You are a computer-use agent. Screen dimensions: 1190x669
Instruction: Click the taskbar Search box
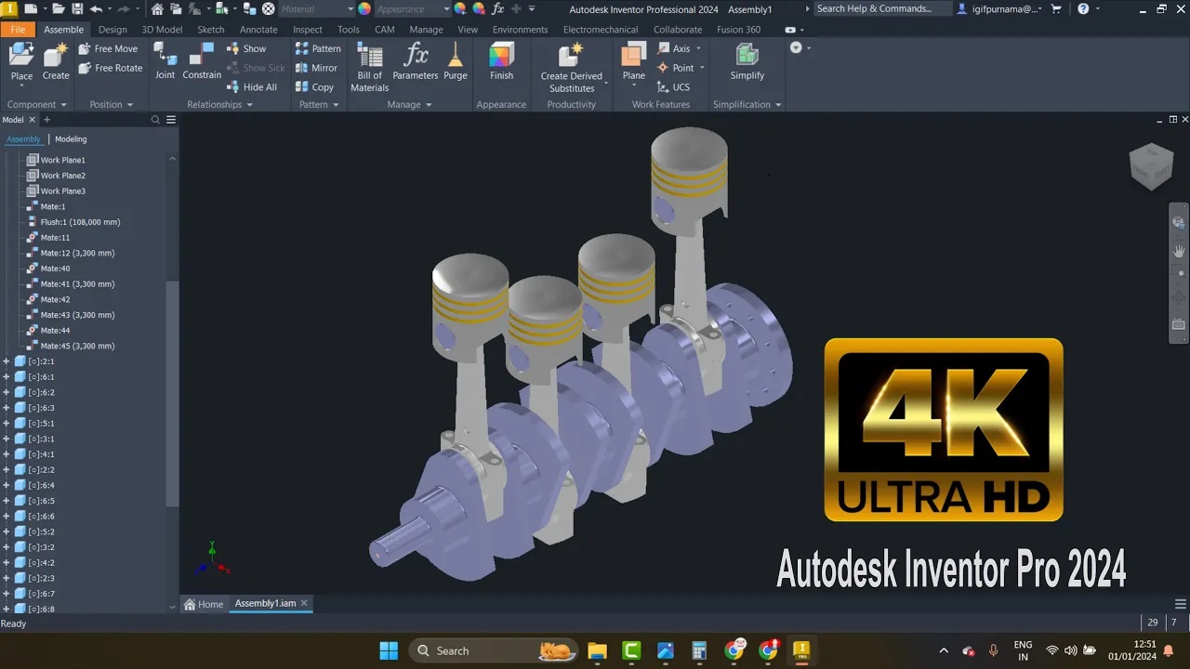point(493,650)
